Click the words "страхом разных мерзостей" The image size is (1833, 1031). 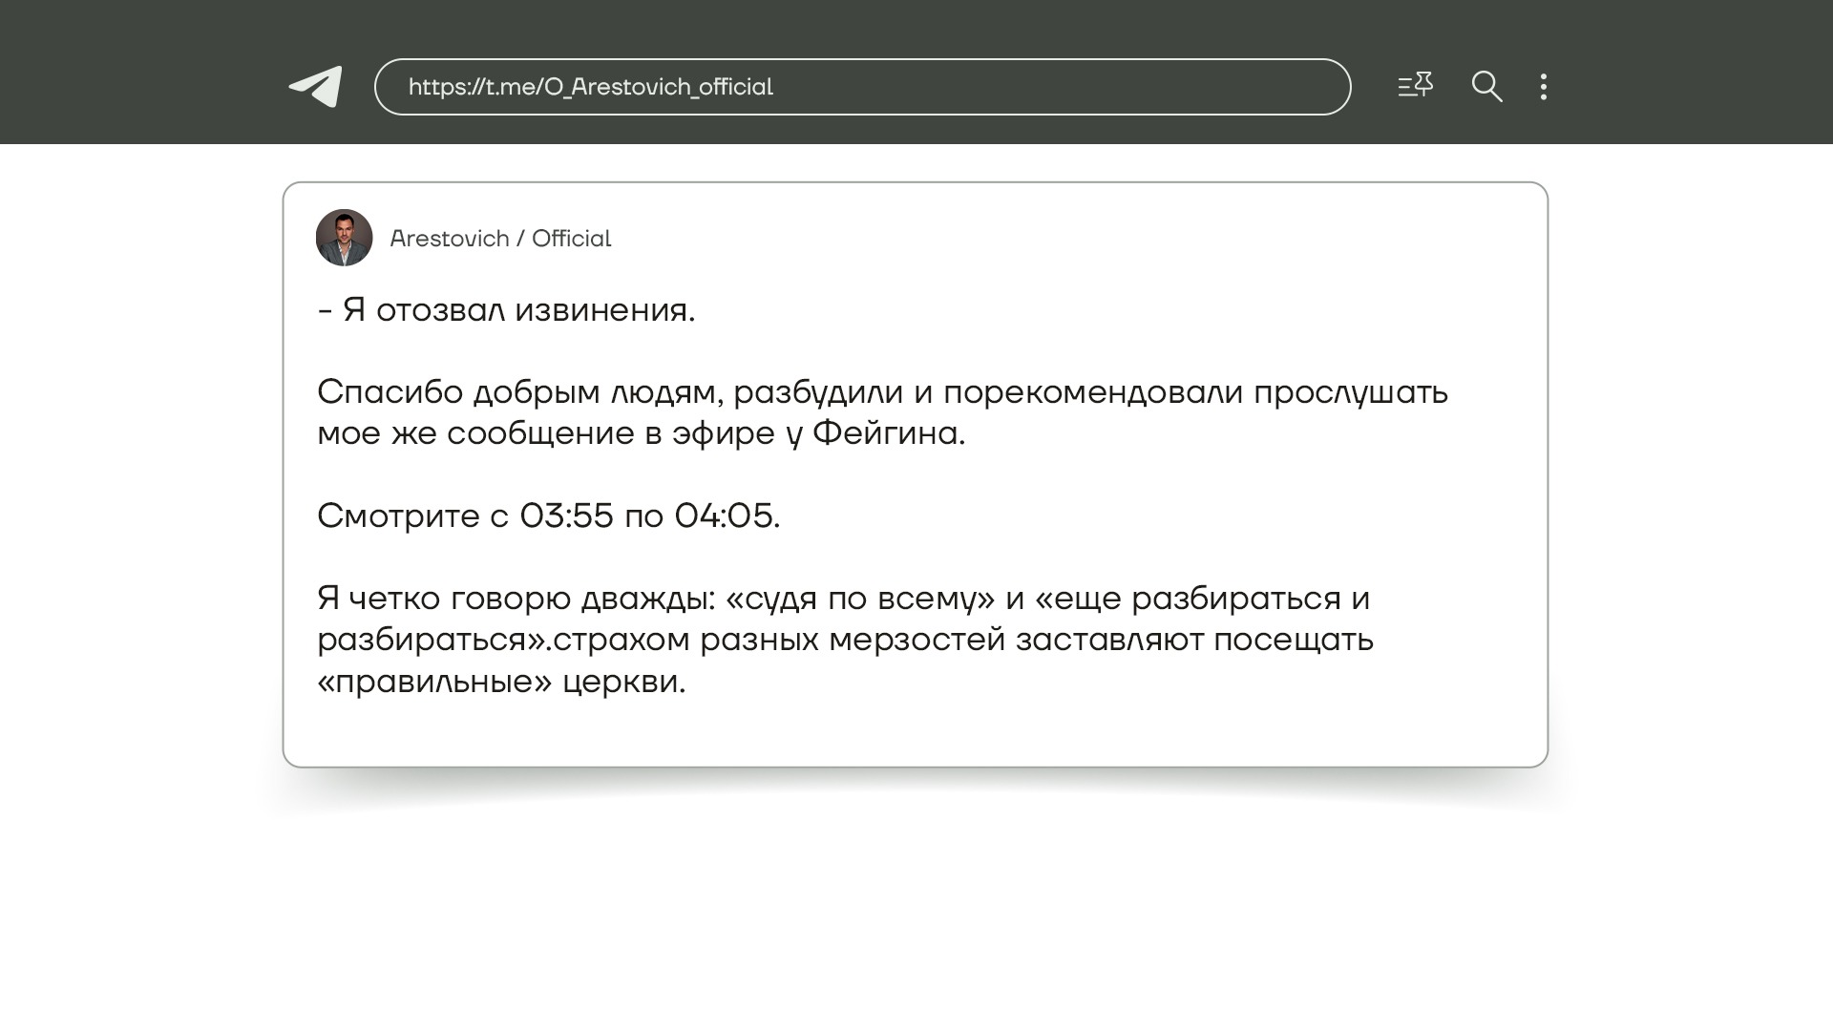click(x=779, y=640)
